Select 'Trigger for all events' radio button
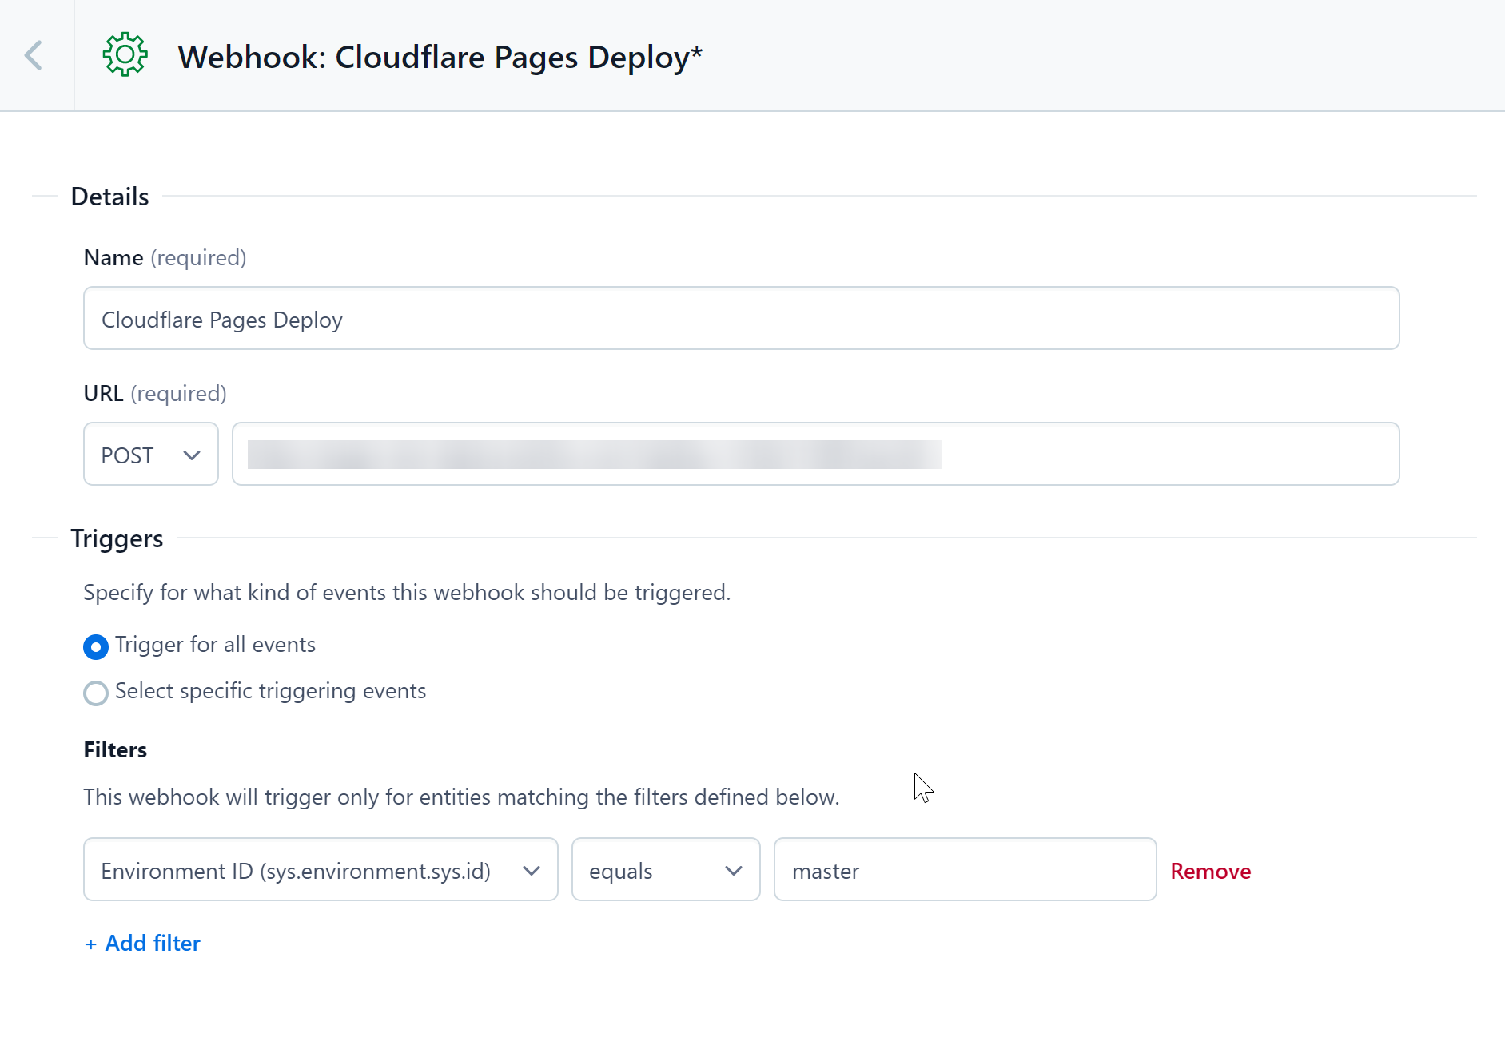Screen dimensions: 1505x1041 tap(95, 646)
